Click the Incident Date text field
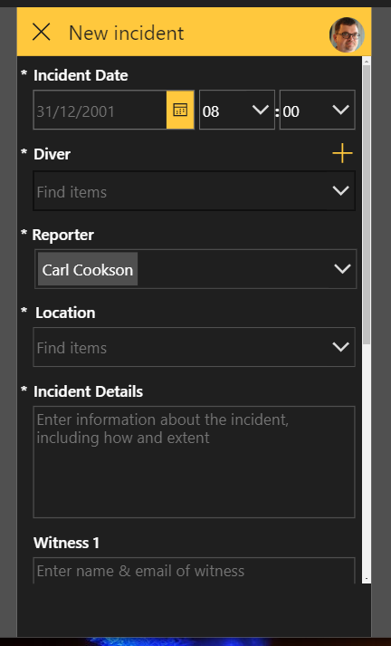Viewport: 391px width, 646px height. (100, 110)
